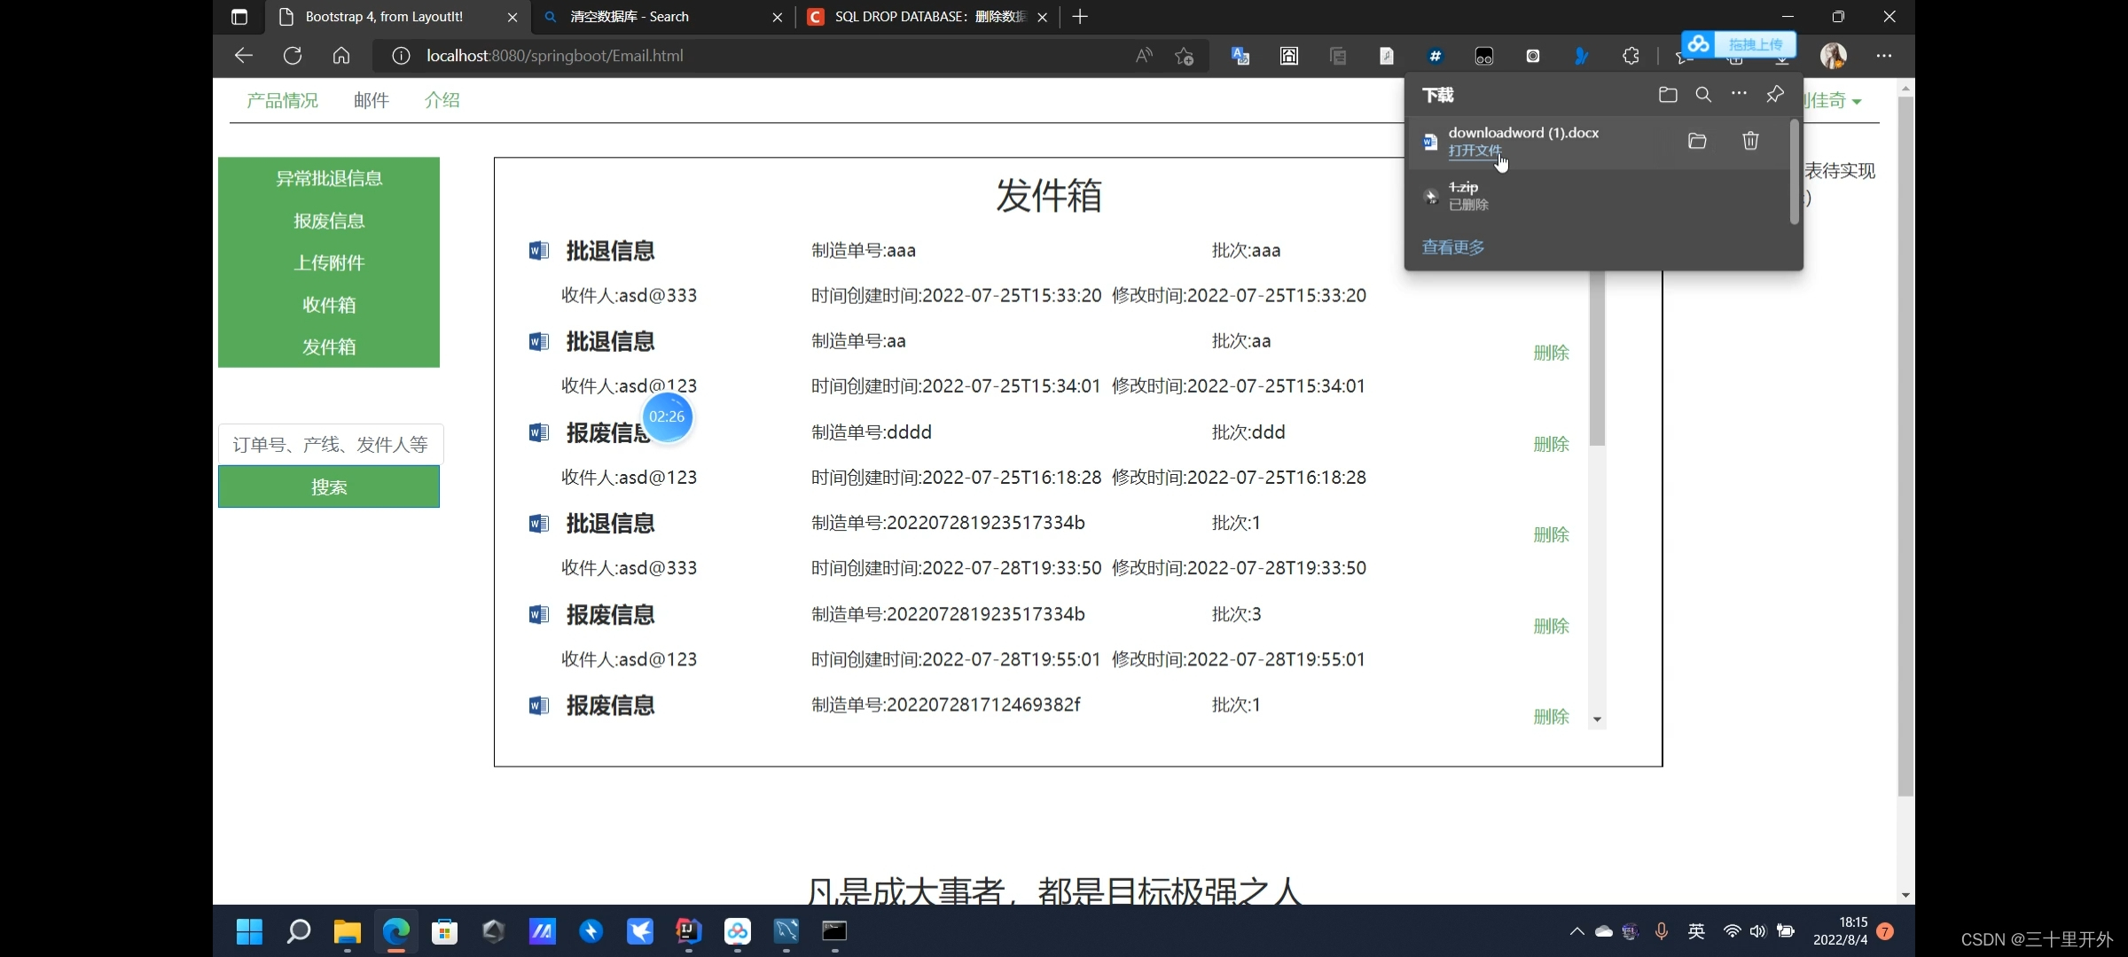Click the green 搜索 button
The height and width of the screenshot is (957, 2128).
point(329,486)
